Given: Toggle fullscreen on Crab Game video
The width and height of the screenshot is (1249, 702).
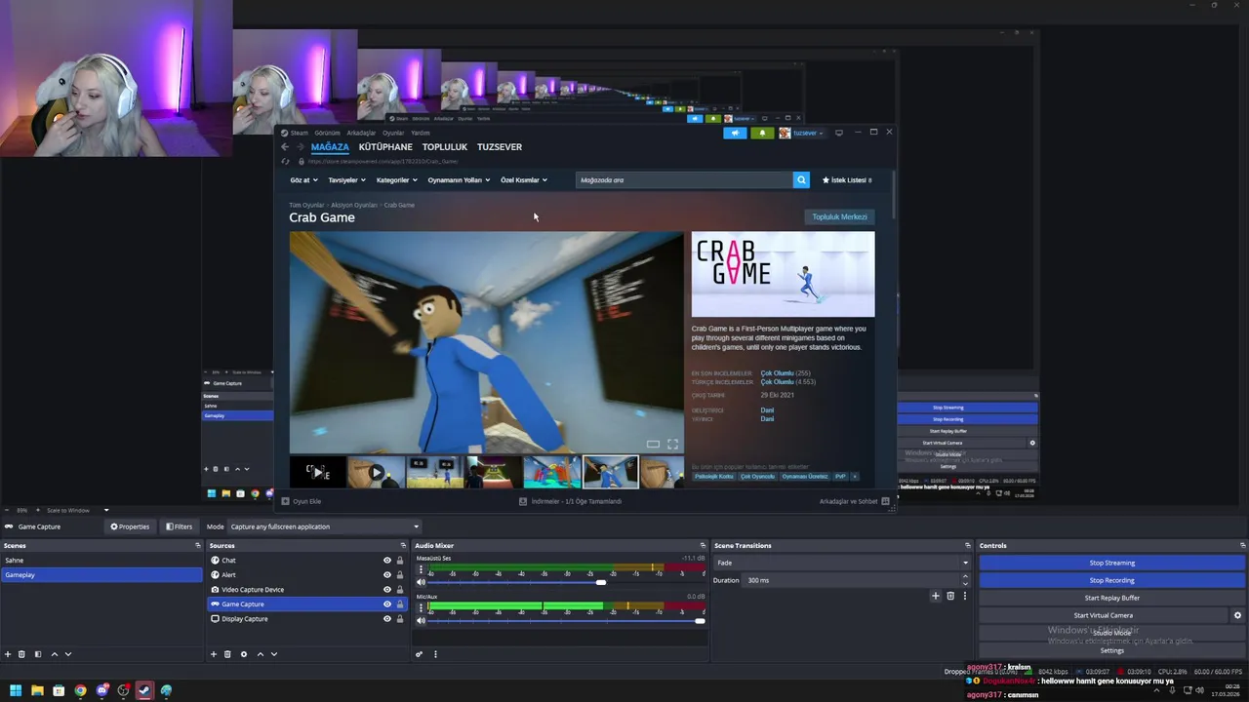Looking at the screenshot, I should (672, 445).
